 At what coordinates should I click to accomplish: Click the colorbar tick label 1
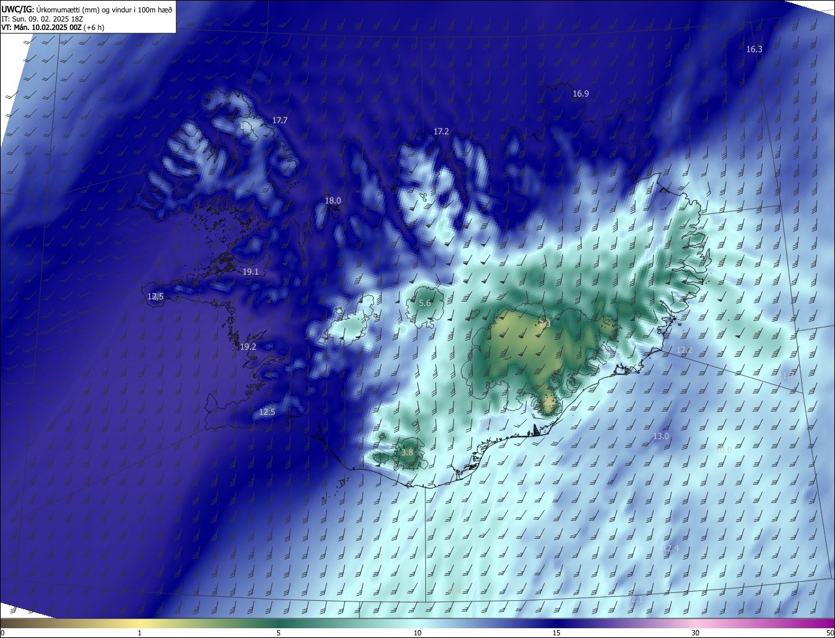140,633
